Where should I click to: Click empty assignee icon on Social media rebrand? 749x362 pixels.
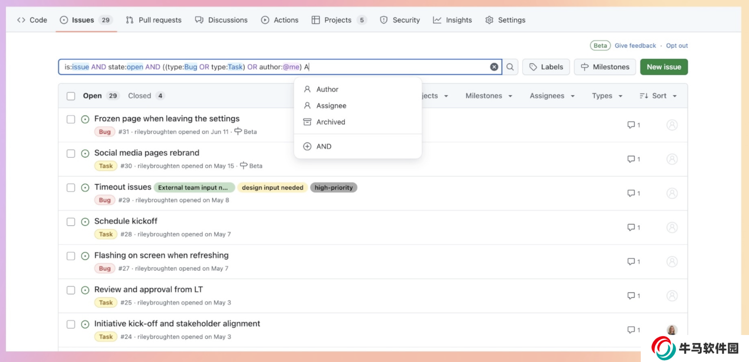pos(672,159)
